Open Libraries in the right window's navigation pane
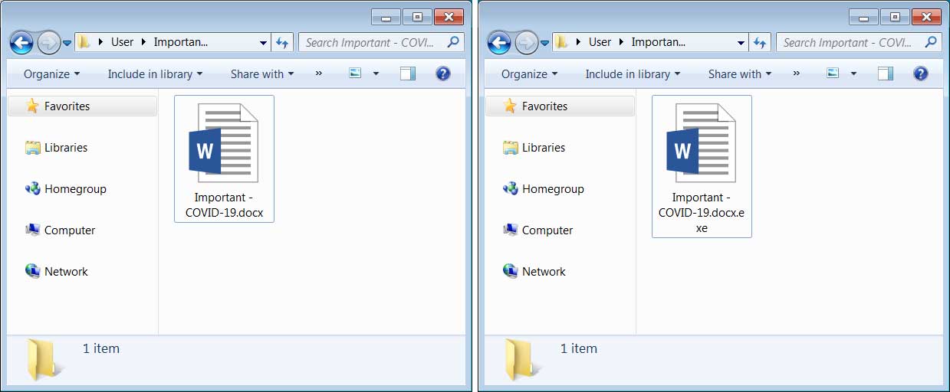Viewport: 950px width, 392px height. [x=543, y=148]
